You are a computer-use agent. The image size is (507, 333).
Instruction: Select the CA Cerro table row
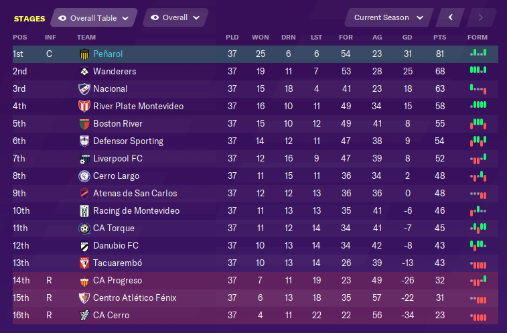pos(255,315)
